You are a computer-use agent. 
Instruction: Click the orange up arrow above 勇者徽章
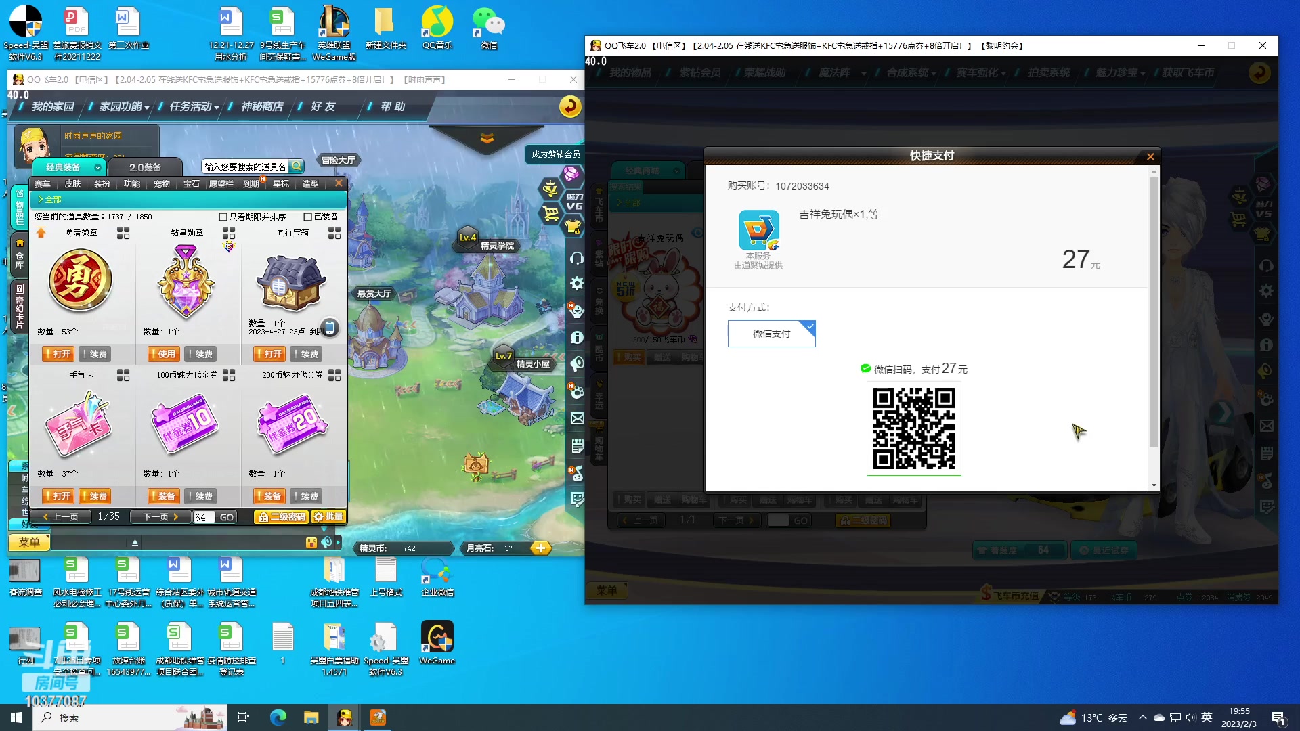41,233
